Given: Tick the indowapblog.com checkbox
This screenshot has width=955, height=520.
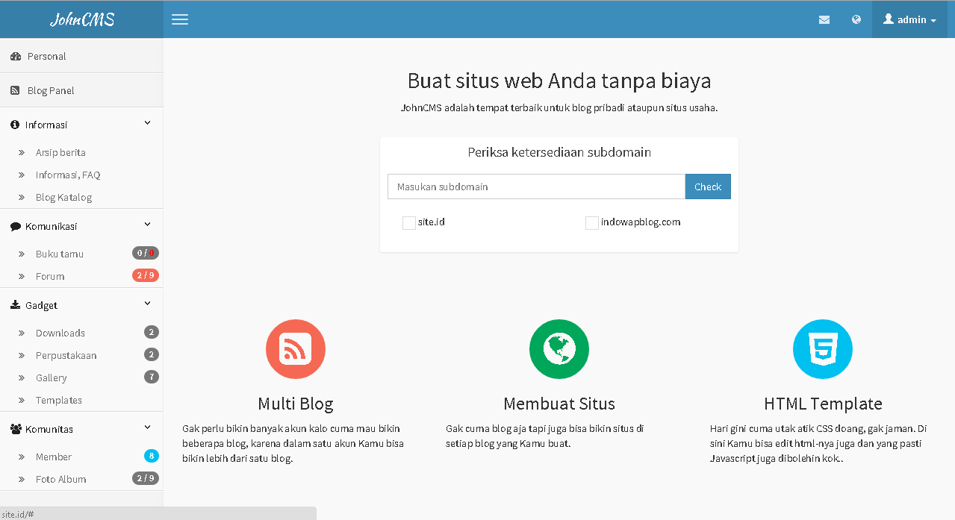Looking at the screenshot, I should click(592, 222).
